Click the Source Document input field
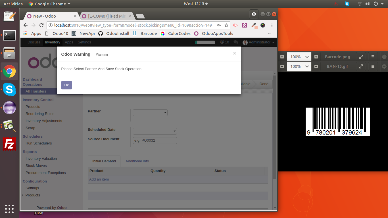Viewport: 388px width, 218px height. point(155,140)
